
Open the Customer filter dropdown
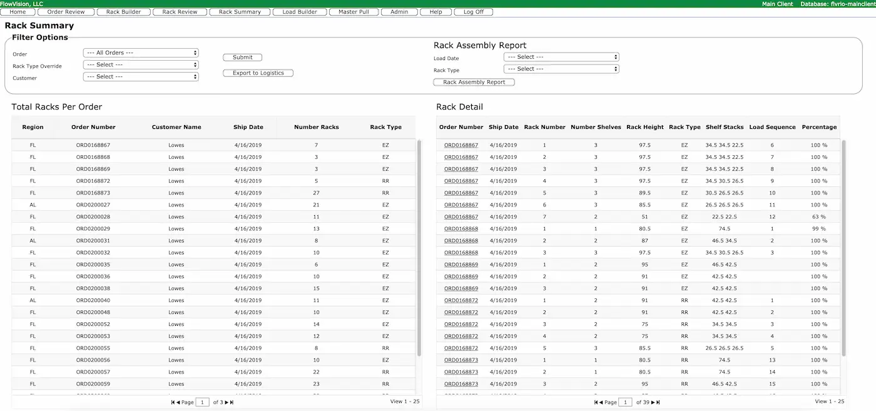pyautogui.click(x=141, y=77)
